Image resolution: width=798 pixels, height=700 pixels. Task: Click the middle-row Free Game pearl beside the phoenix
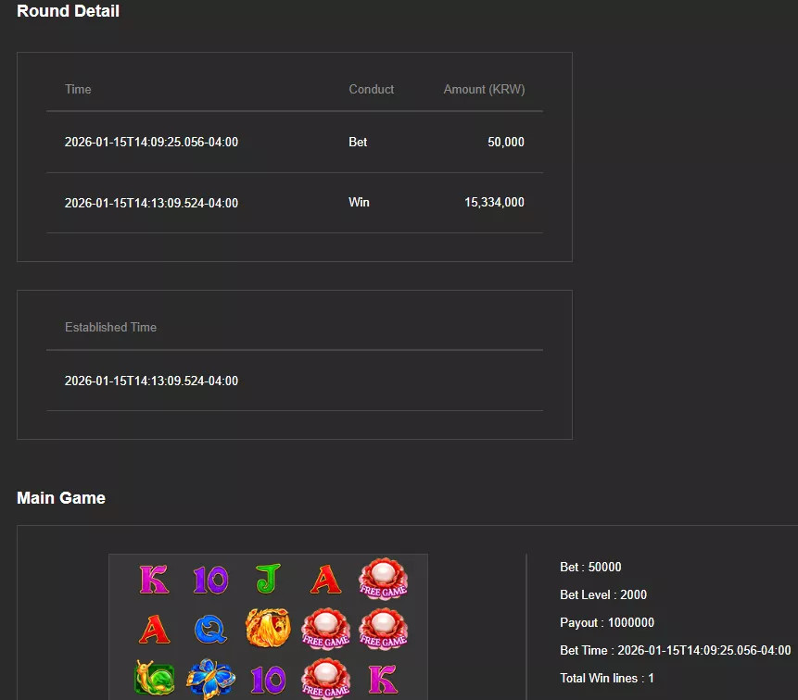coord(325,629)
